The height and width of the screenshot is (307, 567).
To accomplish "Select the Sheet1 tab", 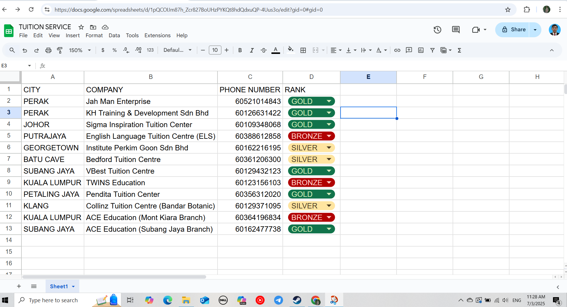I will [59, 286].
